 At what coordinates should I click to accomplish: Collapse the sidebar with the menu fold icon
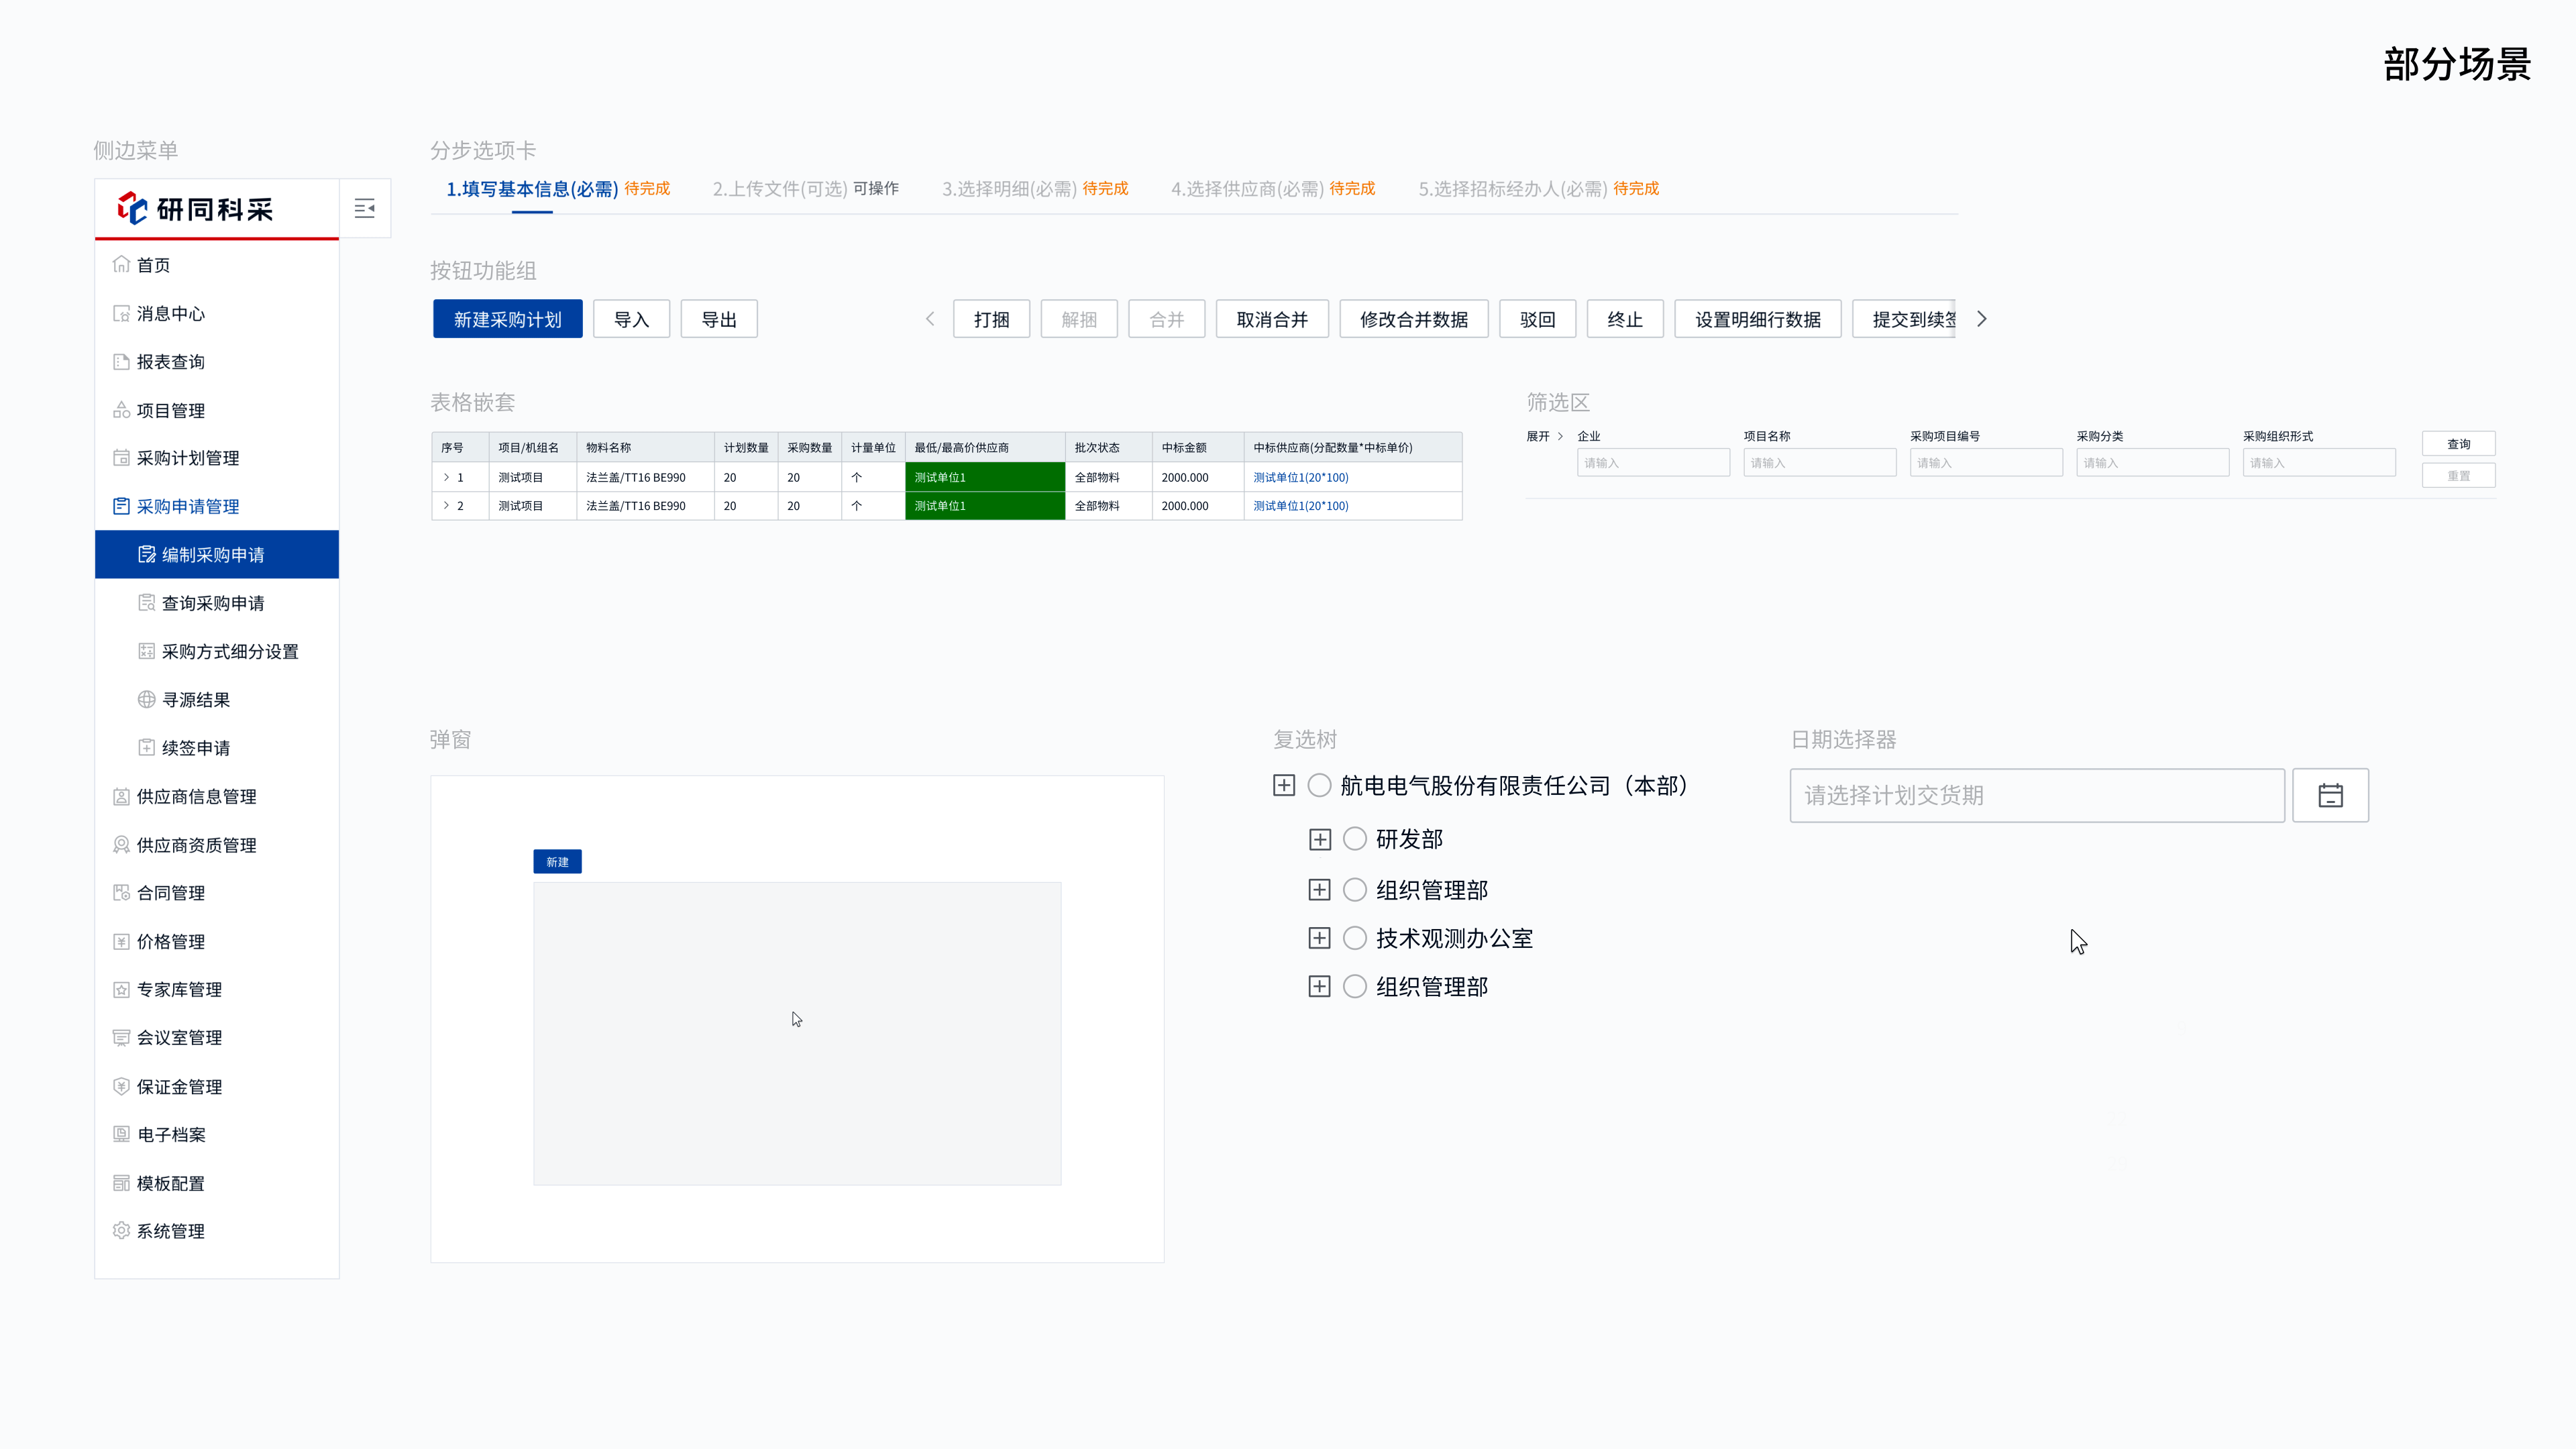(365, 208)
